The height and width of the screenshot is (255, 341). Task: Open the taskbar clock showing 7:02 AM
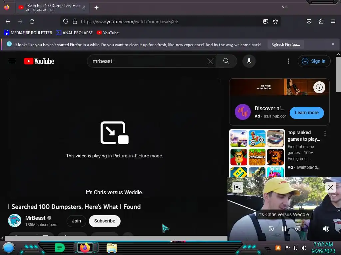323,248
